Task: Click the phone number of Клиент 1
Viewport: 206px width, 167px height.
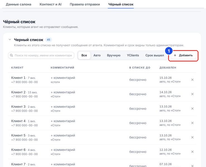Action: (x=24, y=82)
